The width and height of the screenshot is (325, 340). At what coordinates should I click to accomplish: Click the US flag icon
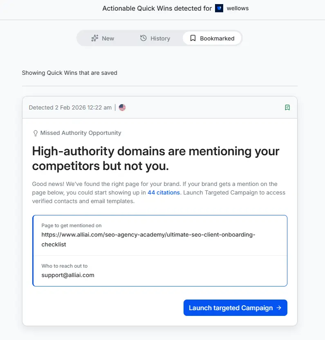pyautogui.click(x=122, y=107)
